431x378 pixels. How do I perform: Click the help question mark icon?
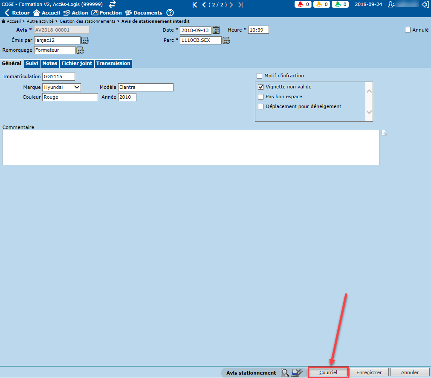[x=170, y=13]
